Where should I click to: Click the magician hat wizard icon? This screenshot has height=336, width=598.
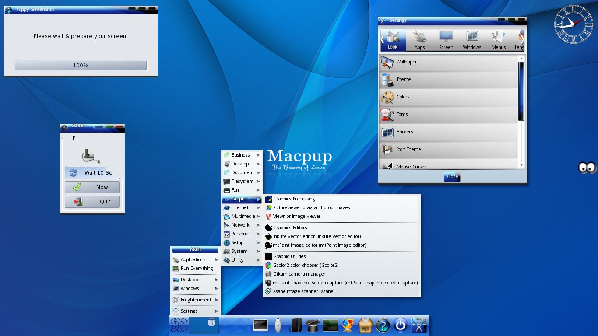point(313,325)
